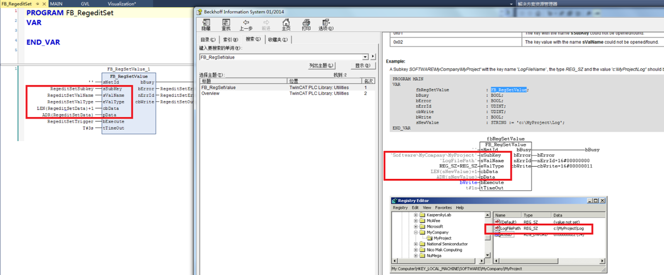Click the 查找 (Locate) toolbar icon

pyautogui.click(x=226, y=22)
